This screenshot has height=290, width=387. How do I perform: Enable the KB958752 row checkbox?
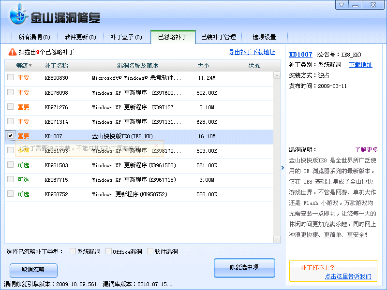[x=10, y=194]
